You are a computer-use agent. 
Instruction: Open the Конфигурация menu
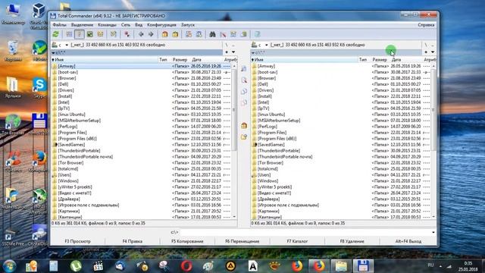[x=161, y=25]
